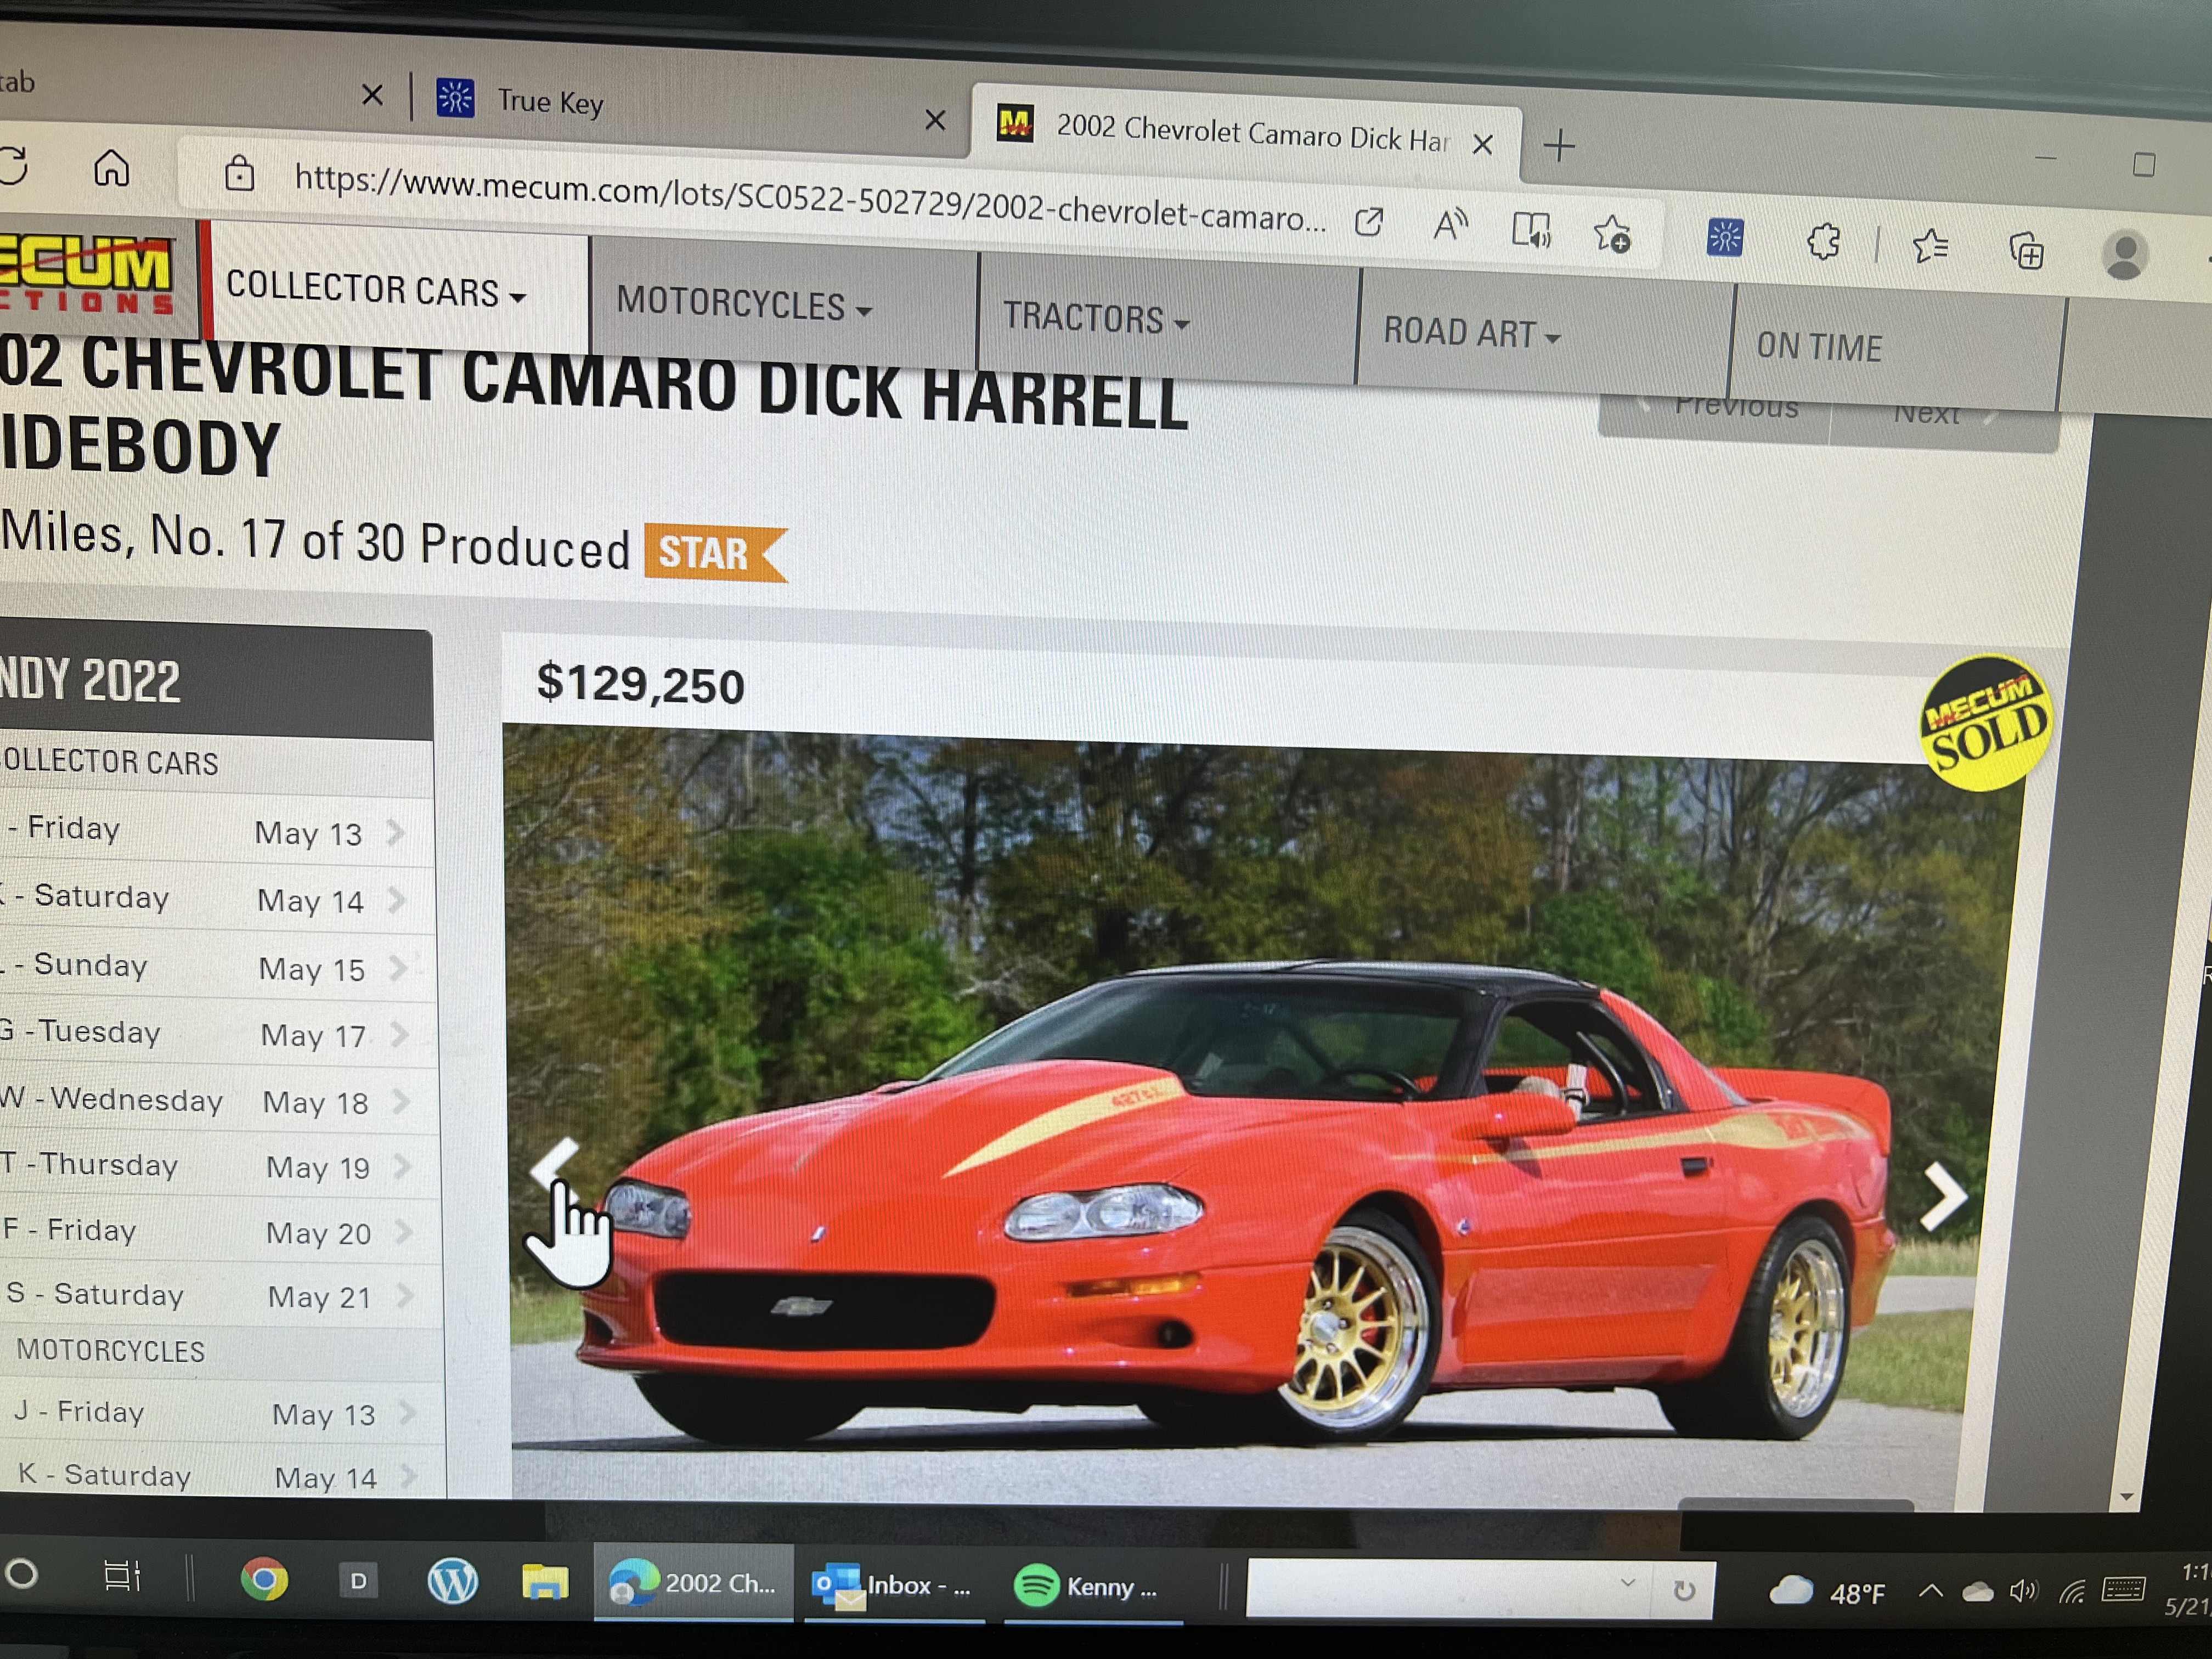Open Google Chrome from taskbar
This screenshot has height=1659, width=2212.
(264, 1579)
